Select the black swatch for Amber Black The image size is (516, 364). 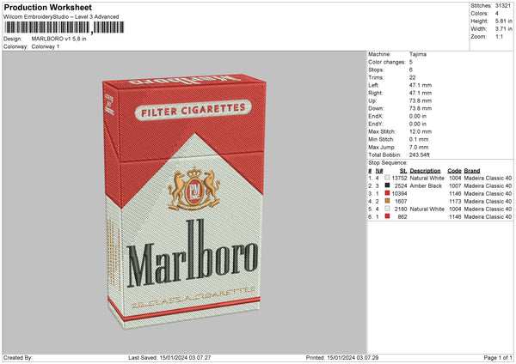click(387, 185)
